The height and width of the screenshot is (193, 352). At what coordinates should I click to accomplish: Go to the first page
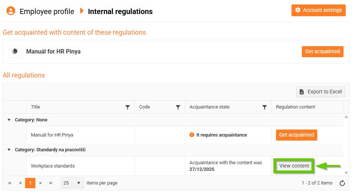10,183
